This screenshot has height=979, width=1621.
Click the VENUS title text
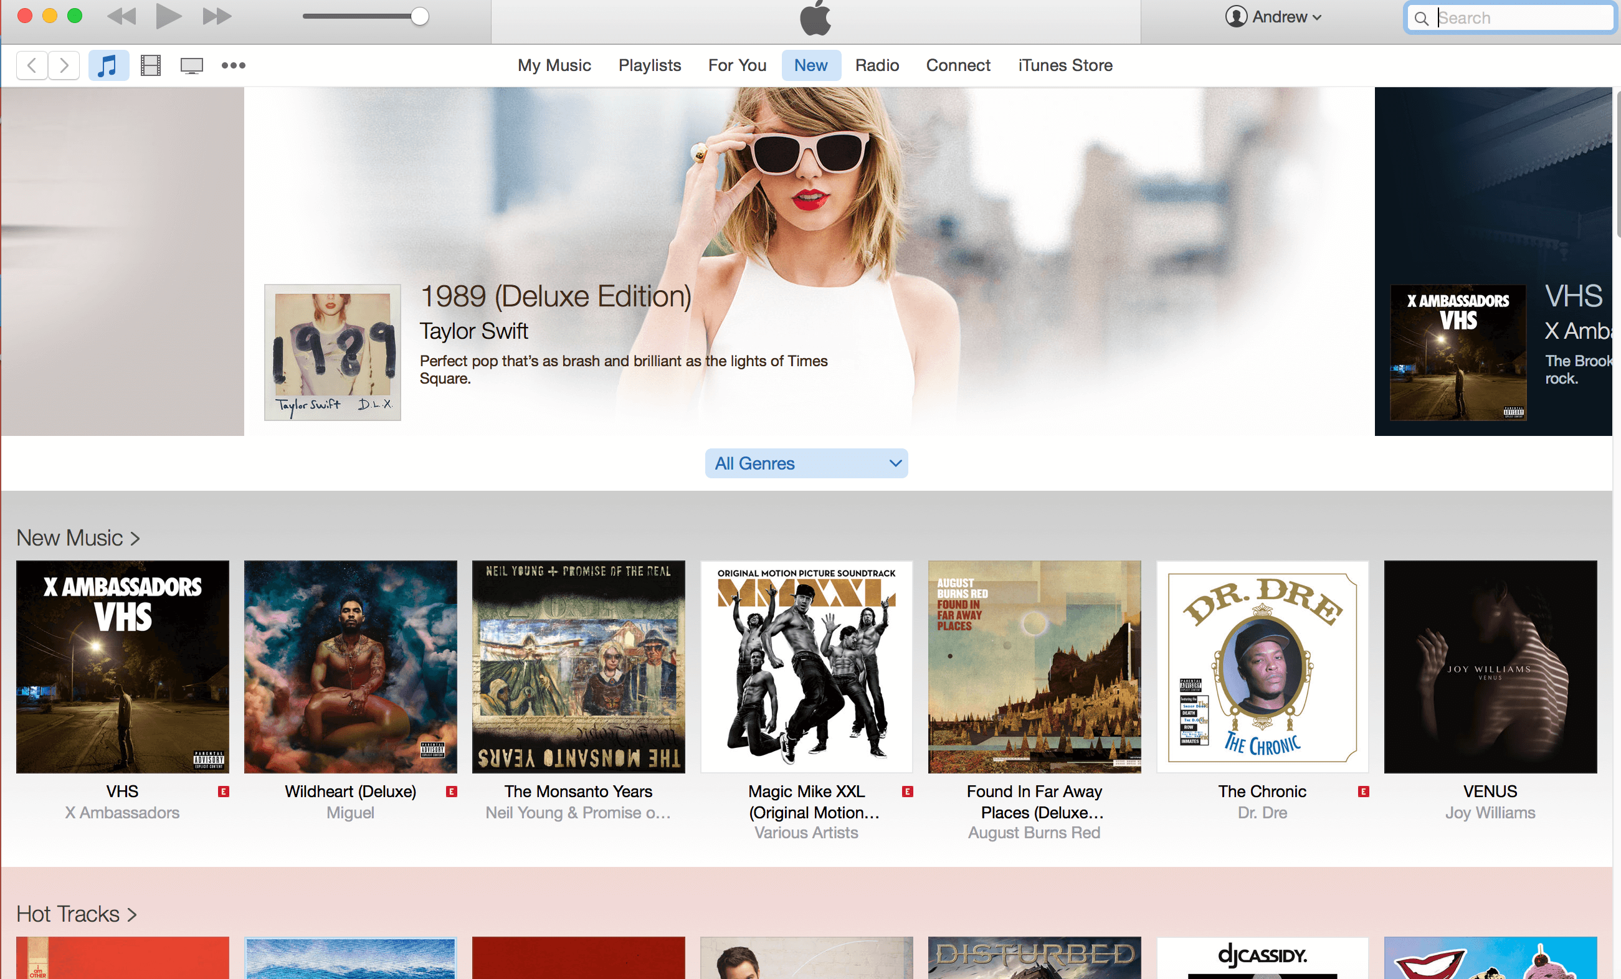click(1490, 792)
